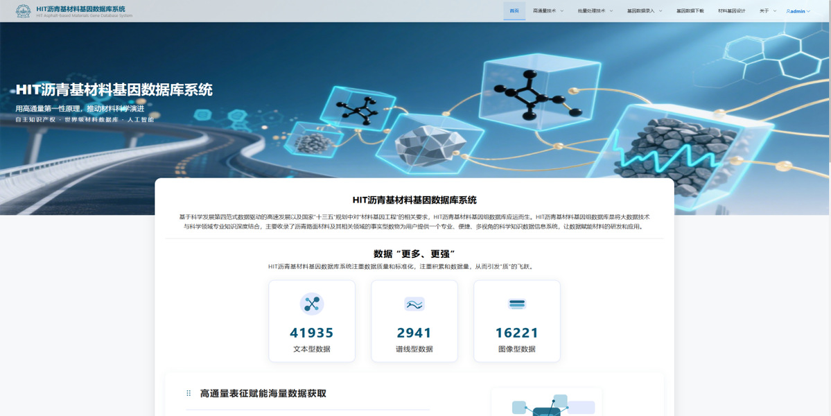Go to the 首页 home tab

pyautogui.click(x=514, y=11)
